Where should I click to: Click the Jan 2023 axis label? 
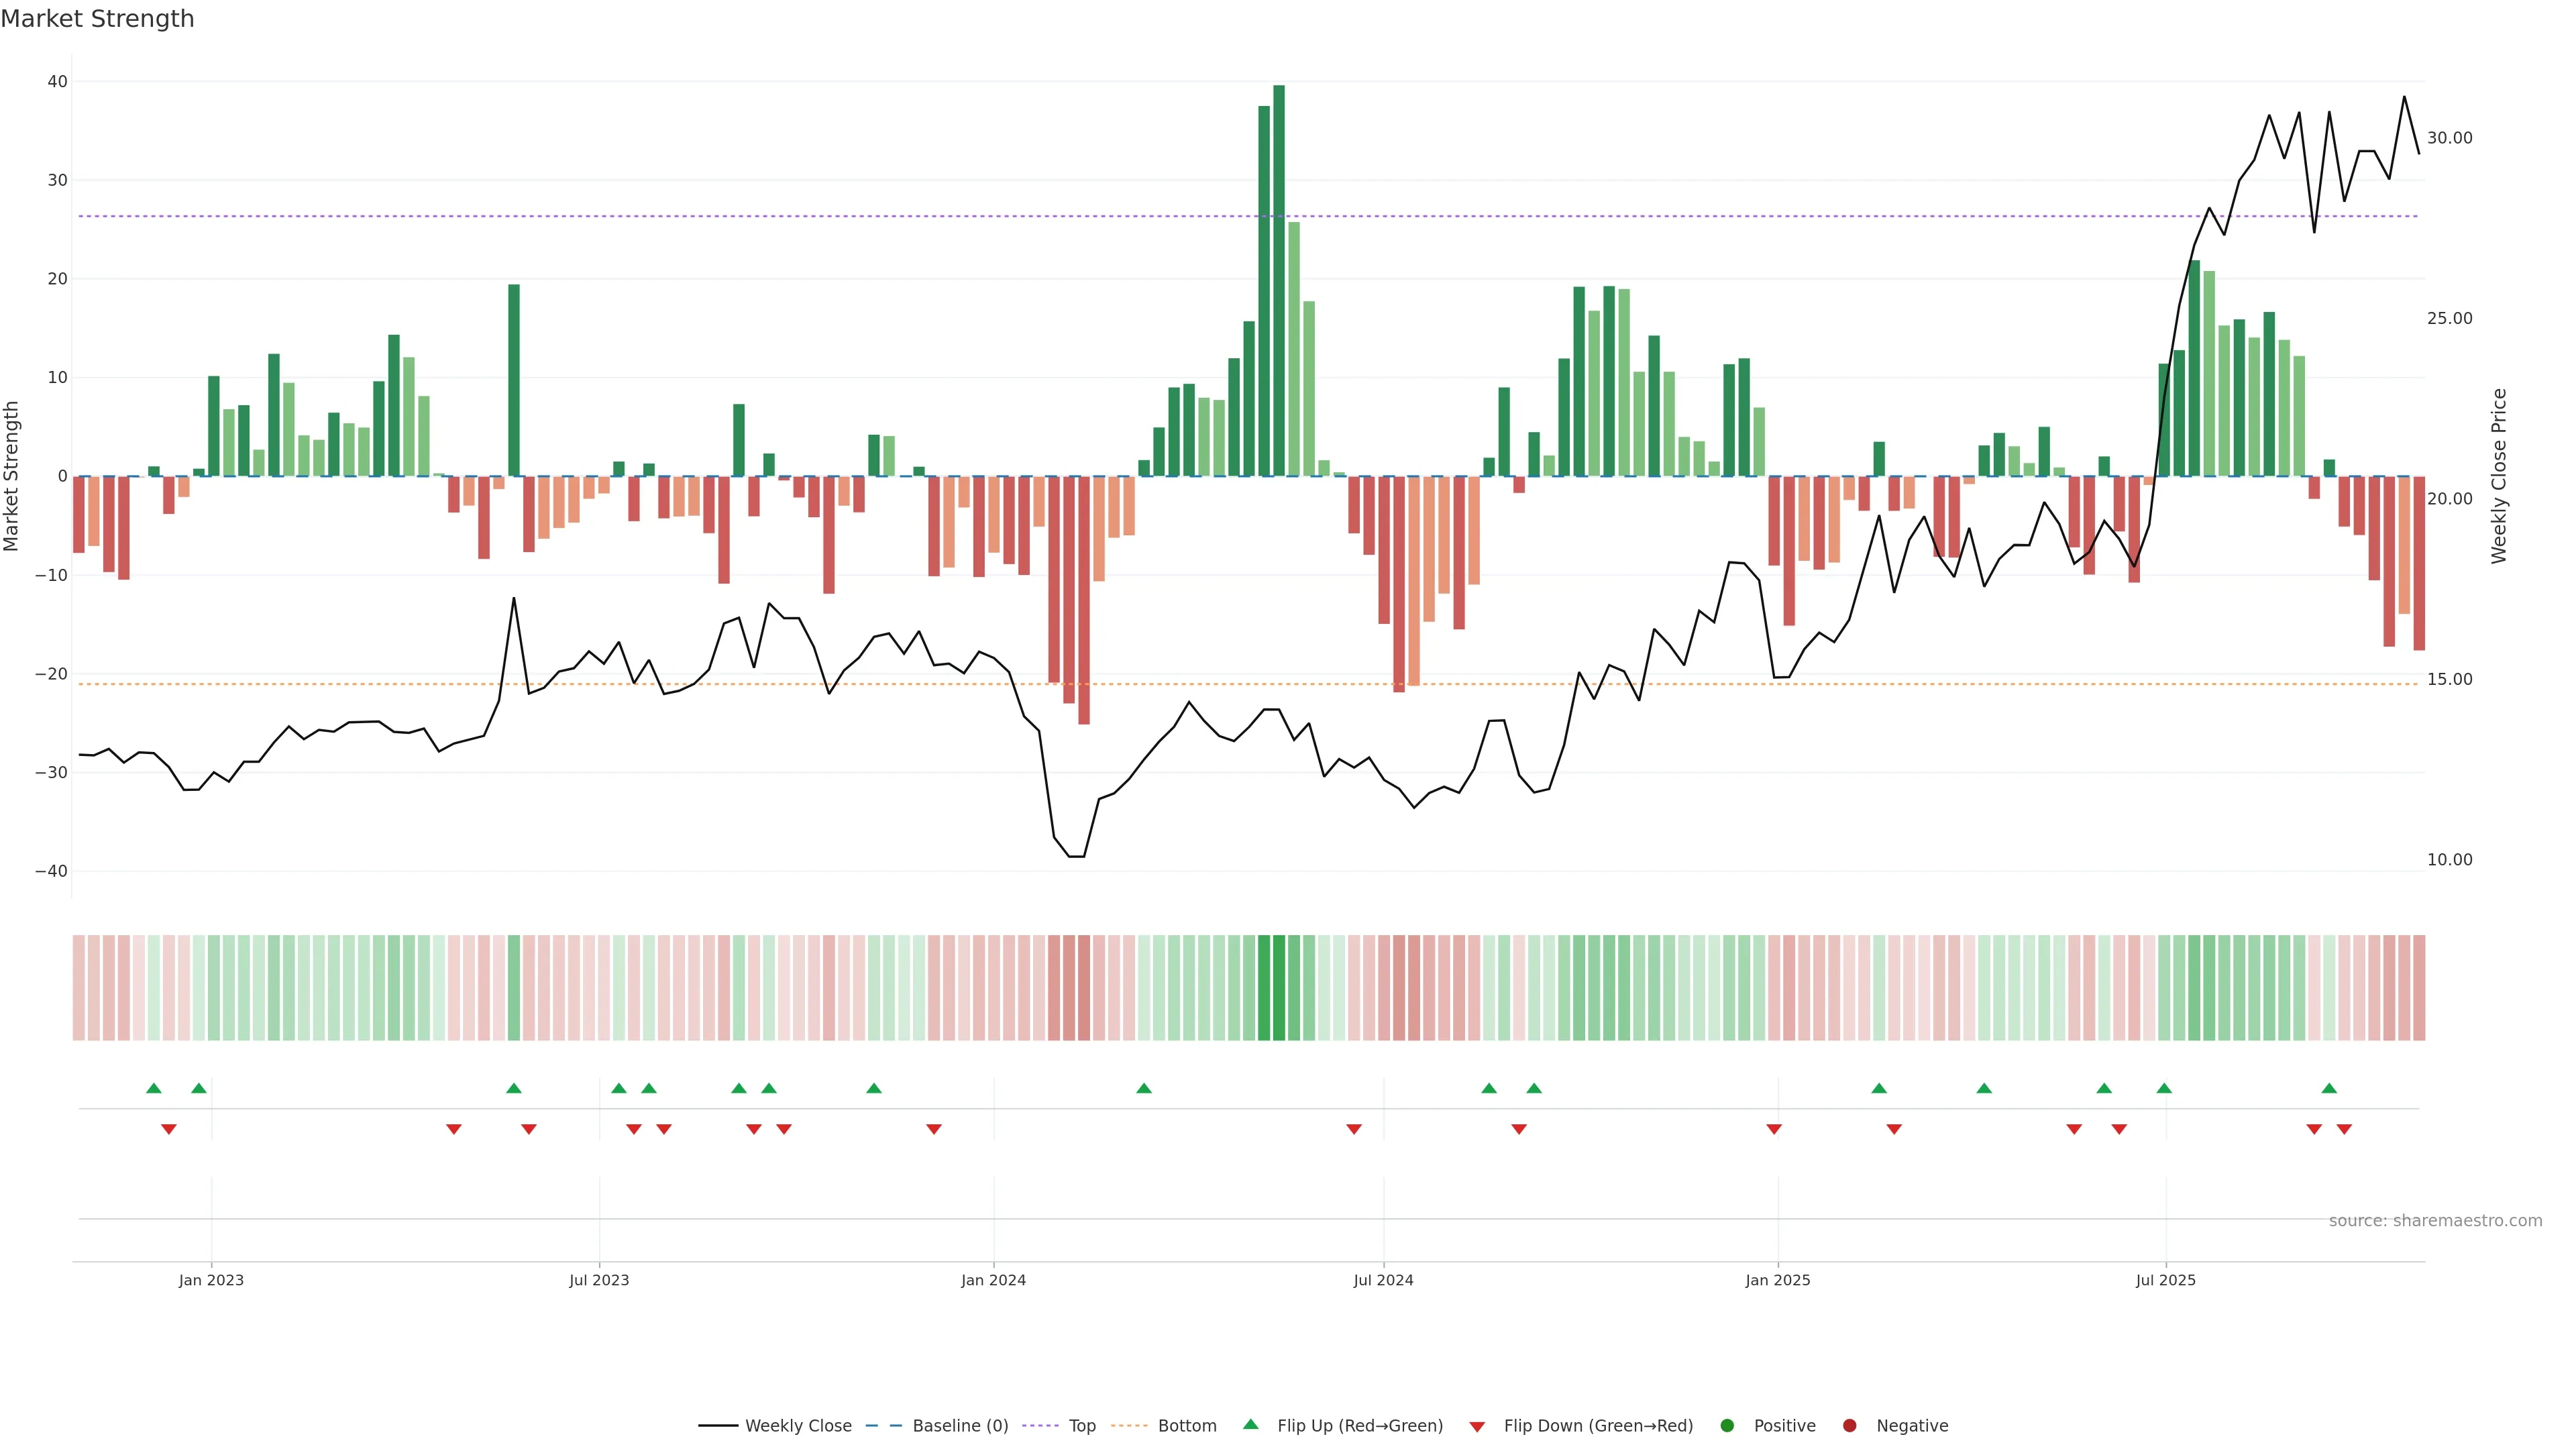(x=211, y=1280)
